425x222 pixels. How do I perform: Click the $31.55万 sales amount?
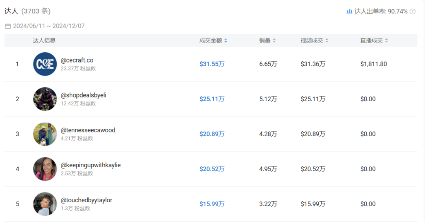(212, 64)
